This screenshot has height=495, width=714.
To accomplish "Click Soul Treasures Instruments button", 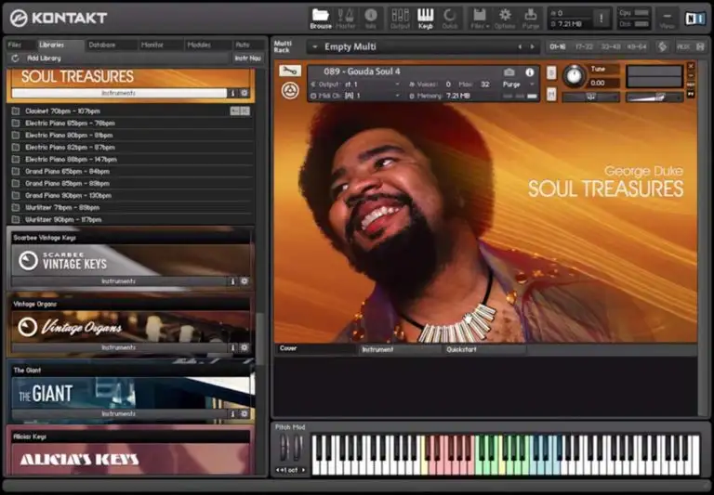I will coord(119,93).
